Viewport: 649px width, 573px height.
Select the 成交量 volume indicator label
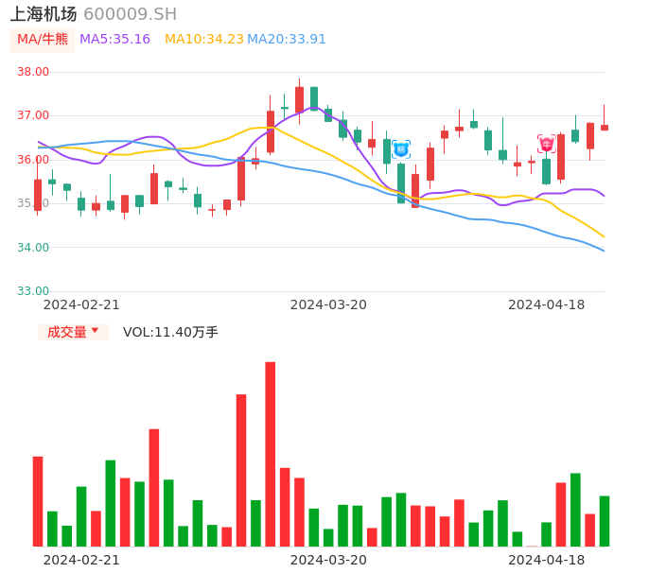(x=66, y=332)
